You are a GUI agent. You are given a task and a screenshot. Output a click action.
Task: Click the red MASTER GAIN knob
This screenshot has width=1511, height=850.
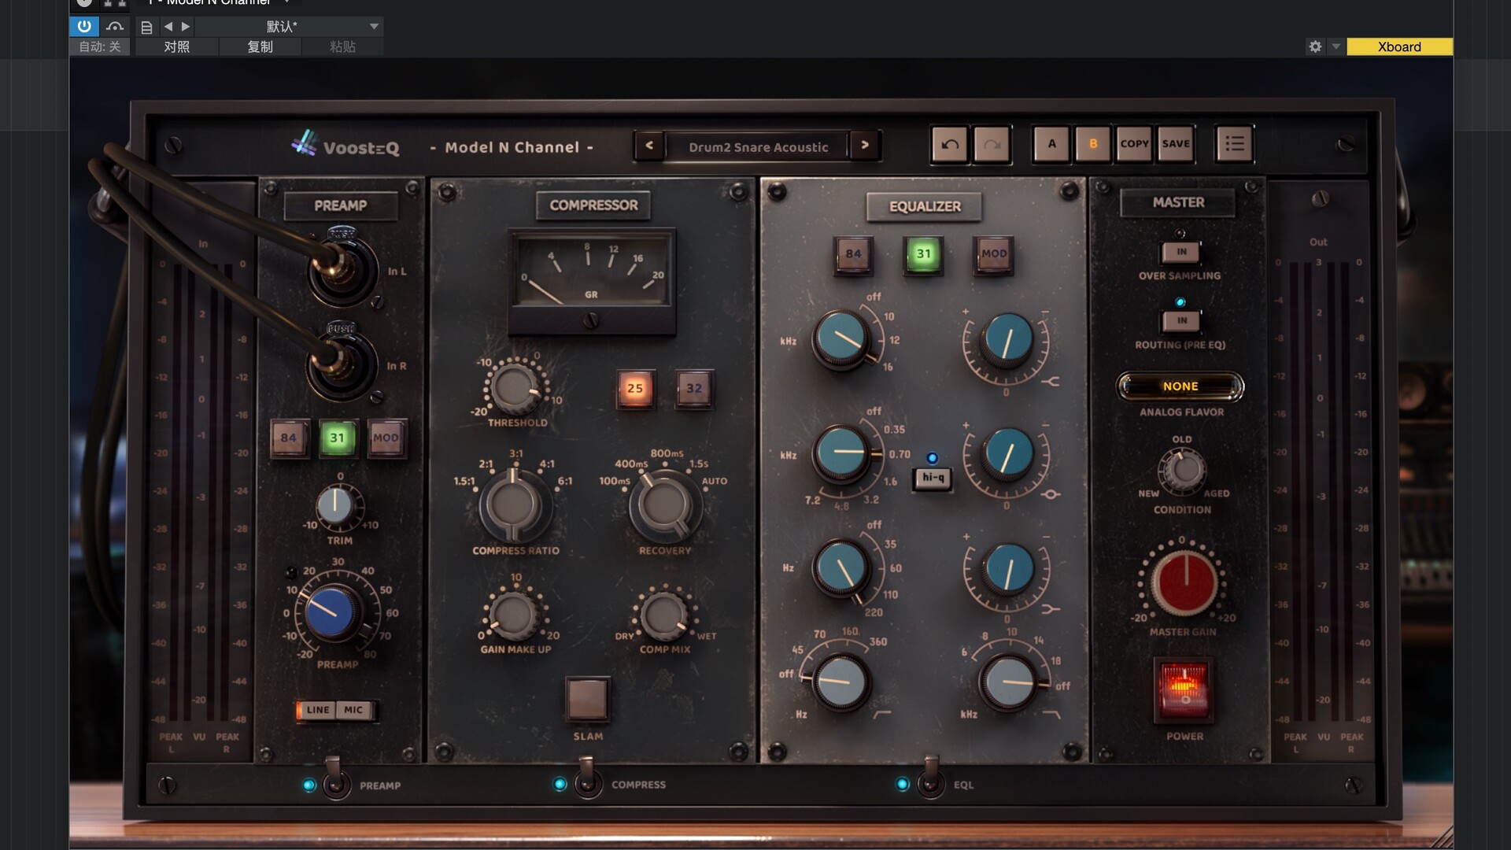[x=1184, y=583]
